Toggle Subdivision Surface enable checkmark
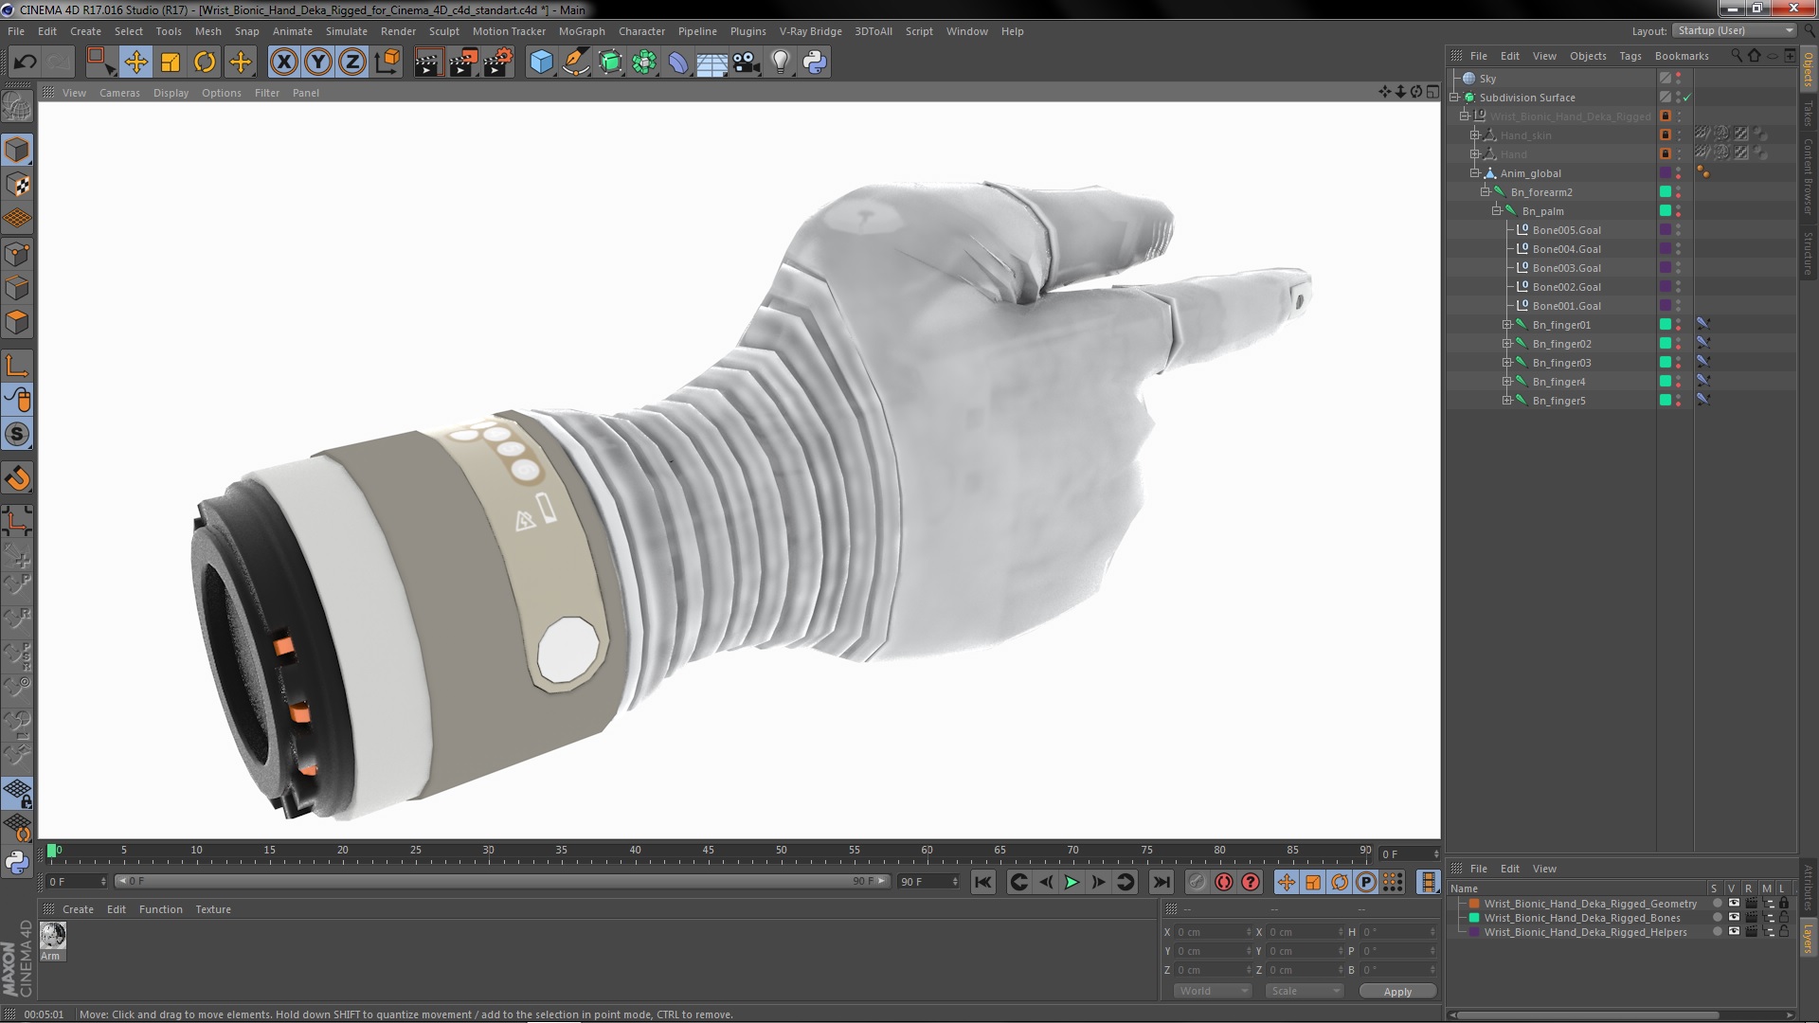The image size is (1819, 1023). [x=1687, y=98]
